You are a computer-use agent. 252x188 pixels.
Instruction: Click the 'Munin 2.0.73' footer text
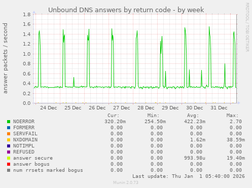point(126,182)
